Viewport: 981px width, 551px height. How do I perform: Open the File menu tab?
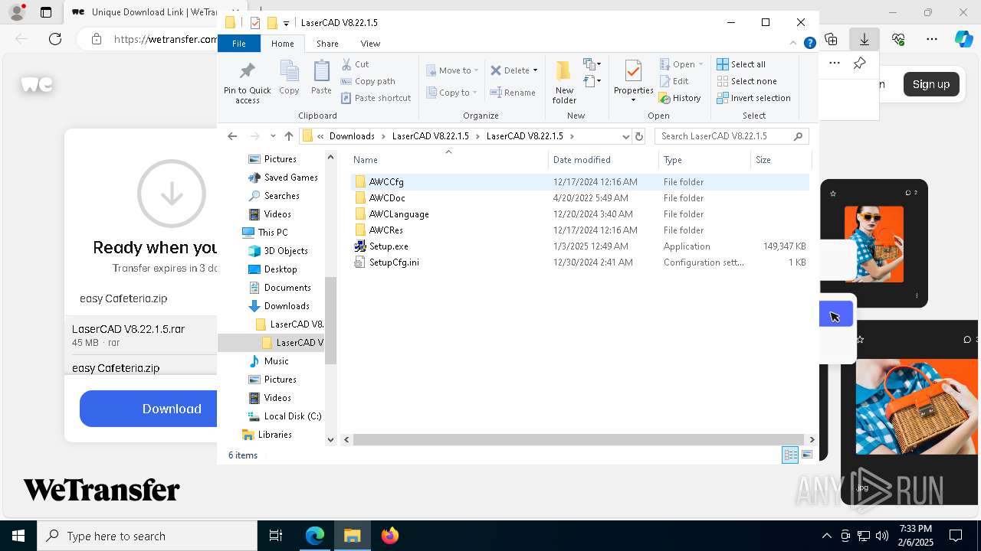coord(239,44)
